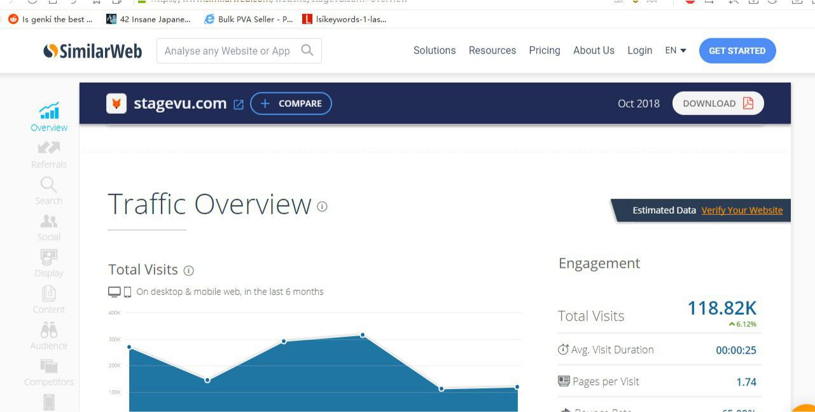Click the 'Estimated Data' label
The height and width of the screenshot is (412, 815).
click(x=664, y=210)
